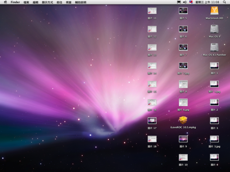
Task: Select the 圖片 8.jpg file icon
Action: (183, 102)
